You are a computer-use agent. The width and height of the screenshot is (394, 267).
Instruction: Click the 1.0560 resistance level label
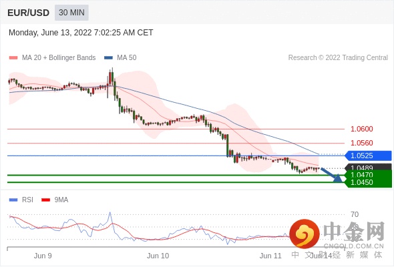361,143
